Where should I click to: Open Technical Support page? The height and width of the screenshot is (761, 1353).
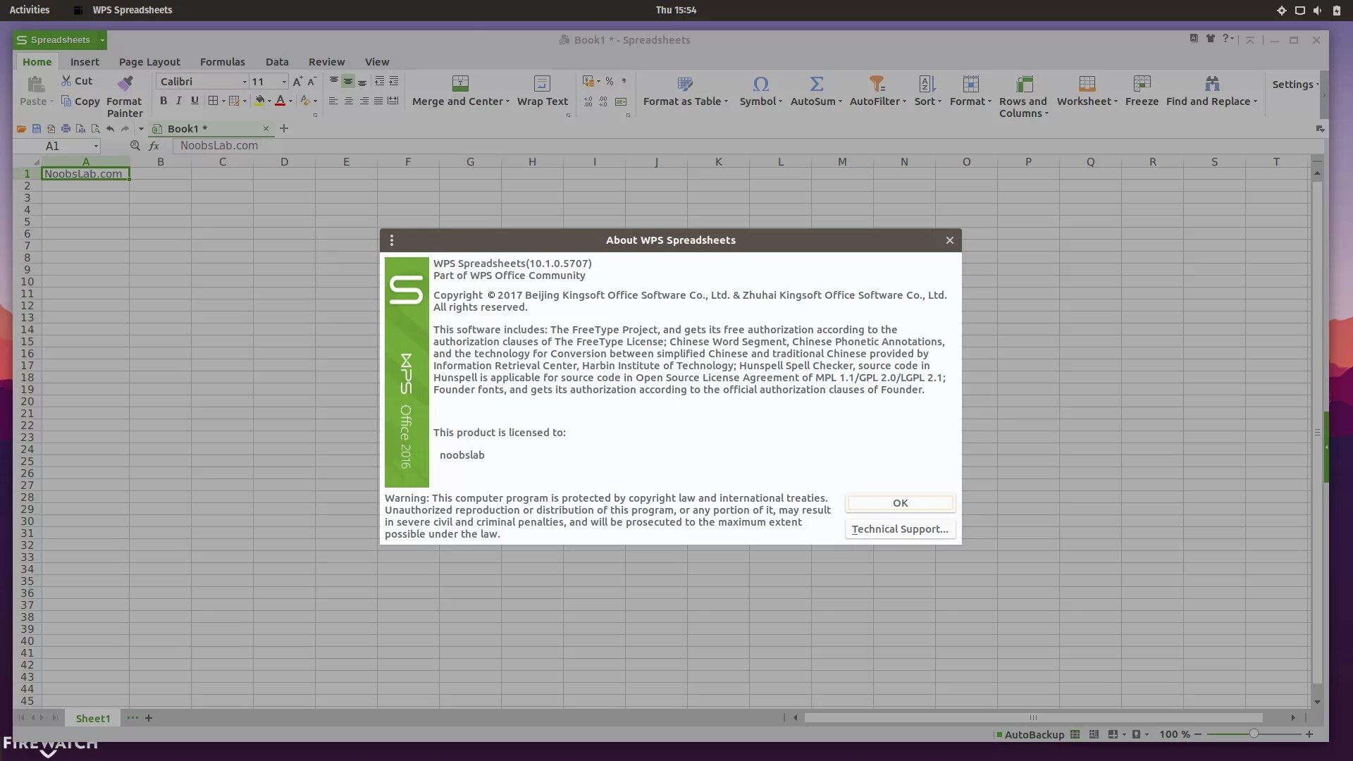coord(899,528)
